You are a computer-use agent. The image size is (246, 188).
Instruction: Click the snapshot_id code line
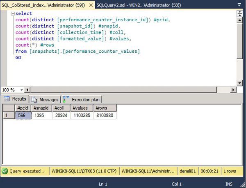click(68, 26)
